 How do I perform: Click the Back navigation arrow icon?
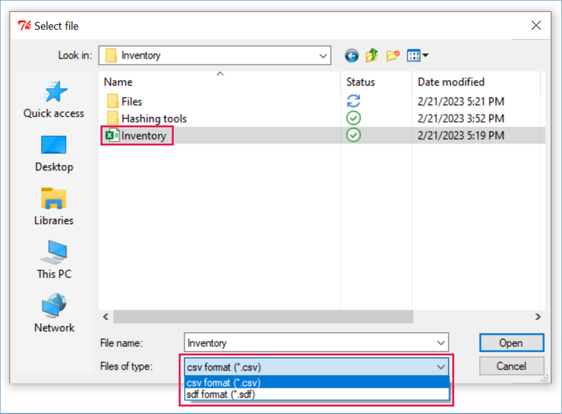point(352,56)
